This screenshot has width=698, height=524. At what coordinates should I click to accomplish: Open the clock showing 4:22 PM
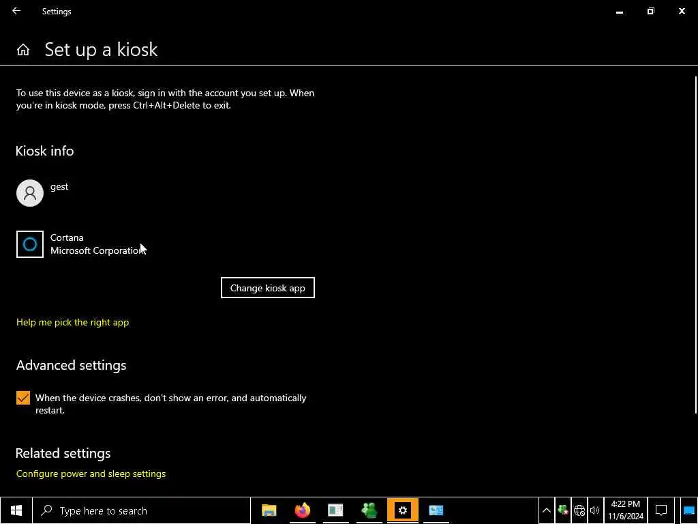626,510
